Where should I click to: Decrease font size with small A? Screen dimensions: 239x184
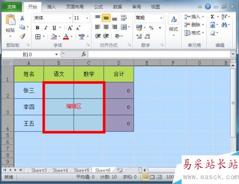[78, 28]
